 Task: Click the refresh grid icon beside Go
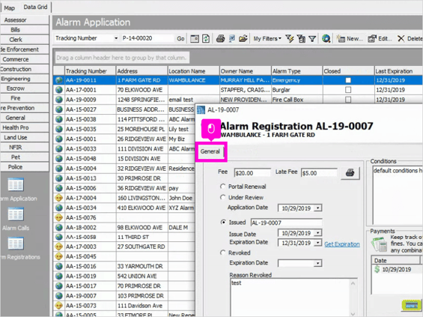206,39
